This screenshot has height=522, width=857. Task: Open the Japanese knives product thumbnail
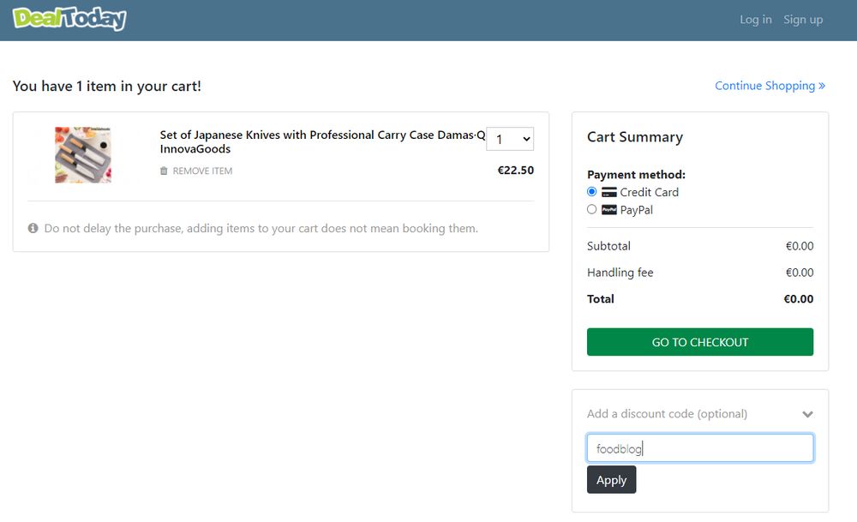pos(83,154)
